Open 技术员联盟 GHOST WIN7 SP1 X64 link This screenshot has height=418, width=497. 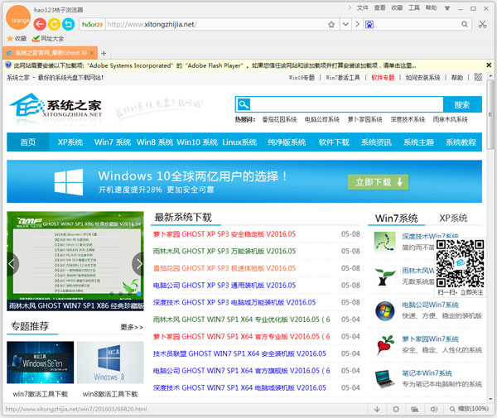239,353
